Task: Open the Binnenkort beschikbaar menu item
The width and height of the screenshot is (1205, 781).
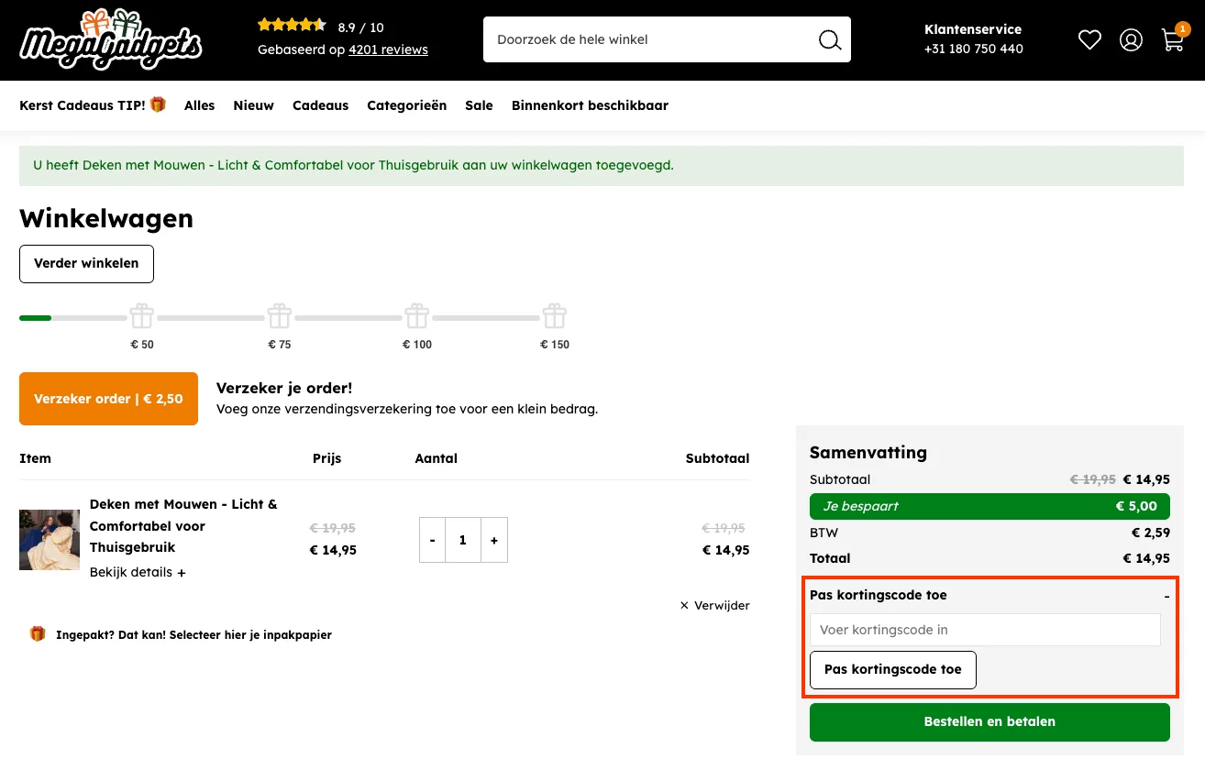Action: pyautogui.click(x=590, y=105)
